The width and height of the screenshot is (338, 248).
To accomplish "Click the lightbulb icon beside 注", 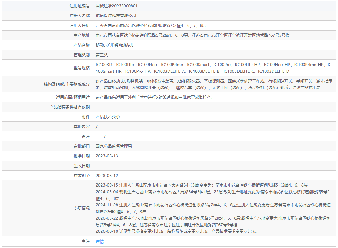I will [84, 241].
